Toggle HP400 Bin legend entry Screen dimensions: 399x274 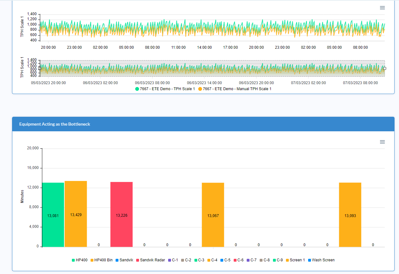pos(101,260)
